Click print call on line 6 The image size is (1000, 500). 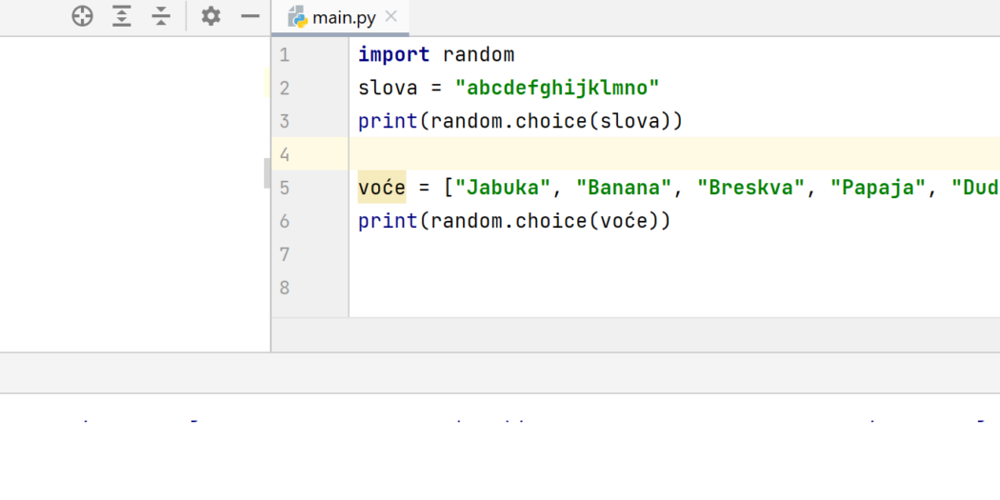388,221
